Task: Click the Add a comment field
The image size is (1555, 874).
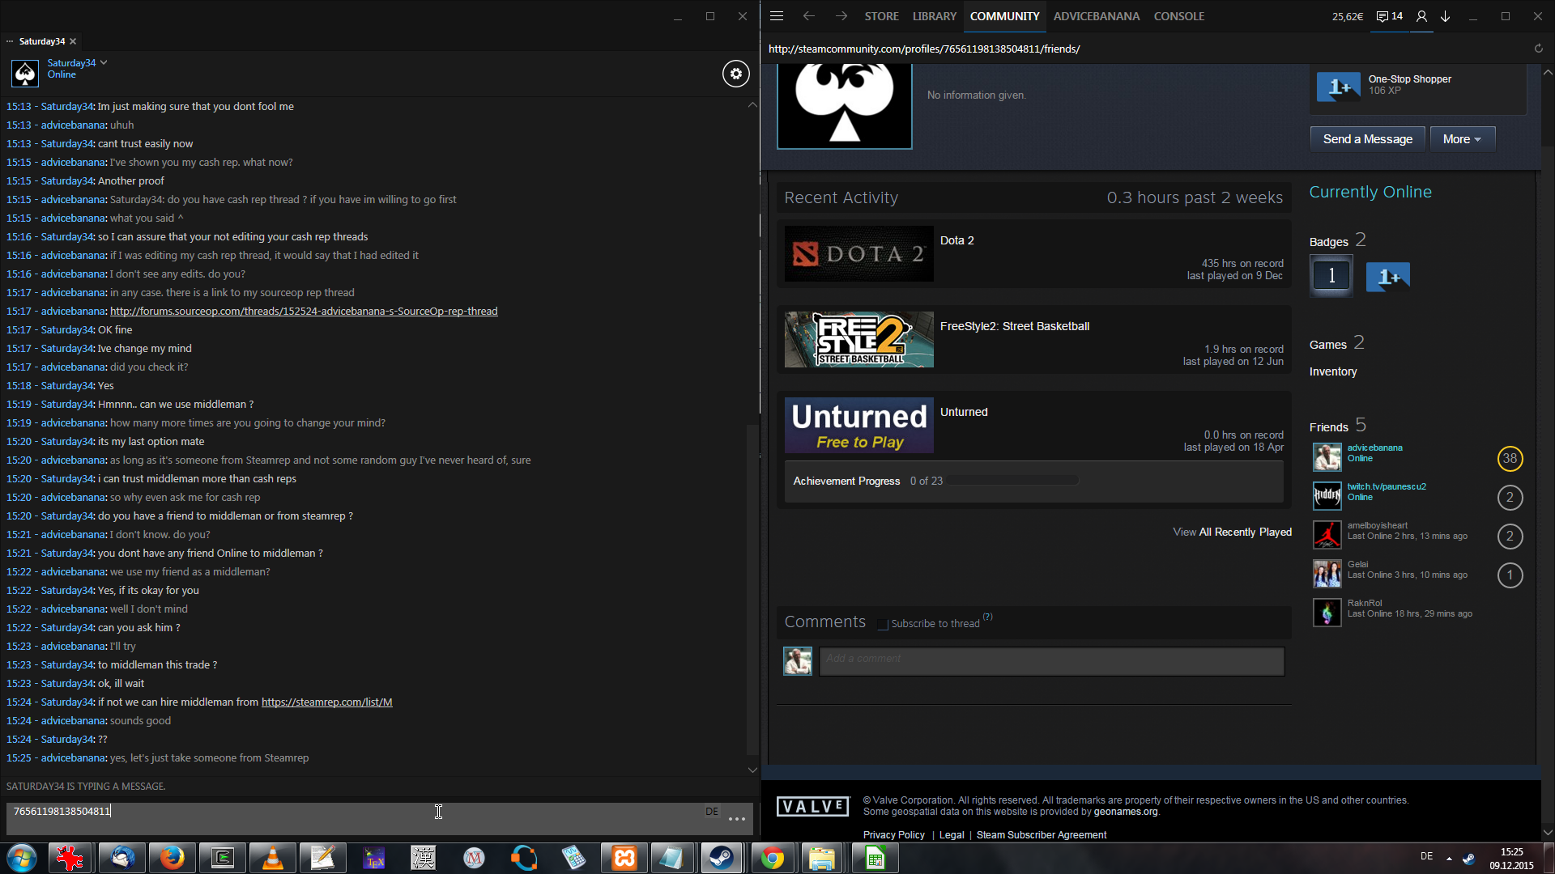Action: tap(1050, 660)
